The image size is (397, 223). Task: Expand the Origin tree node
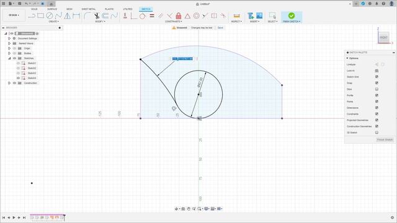[9, 48]
